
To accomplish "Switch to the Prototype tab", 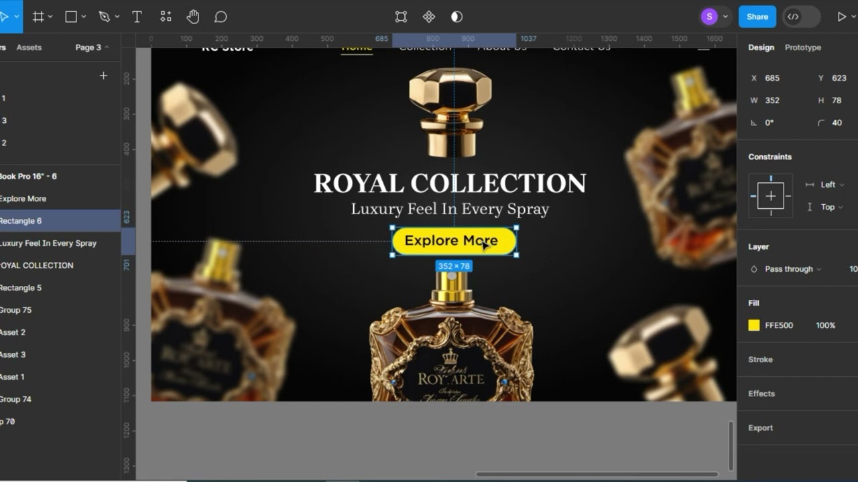I will (803, 48).
